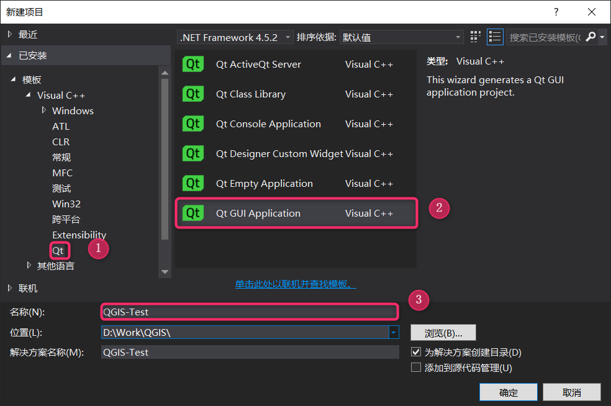Select the Extensibility template category

point(79,235)
